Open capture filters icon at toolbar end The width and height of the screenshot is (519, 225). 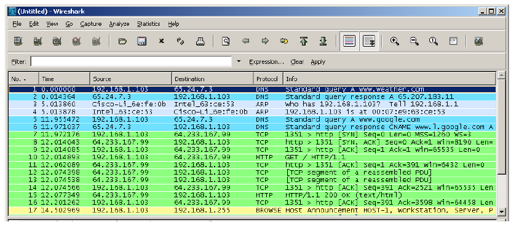click(x=478, y=41)
